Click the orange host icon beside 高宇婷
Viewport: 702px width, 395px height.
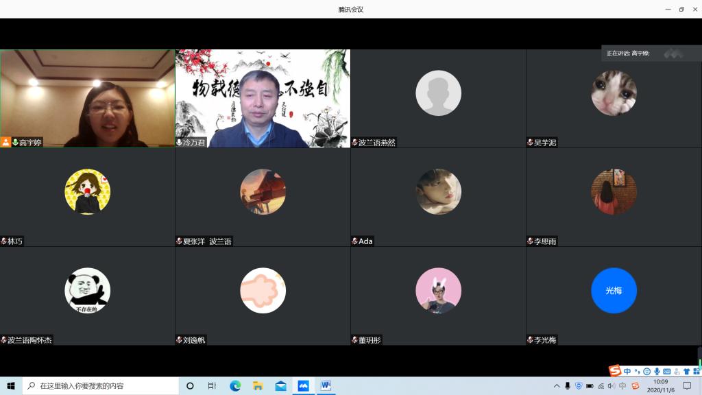coord(6,143)
